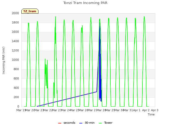
Task: Click the 600 y-axis tick label
Action: tap(16, 78)
